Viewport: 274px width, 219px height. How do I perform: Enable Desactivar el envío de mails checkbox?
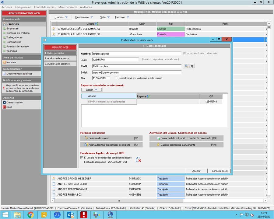(116, 78)
